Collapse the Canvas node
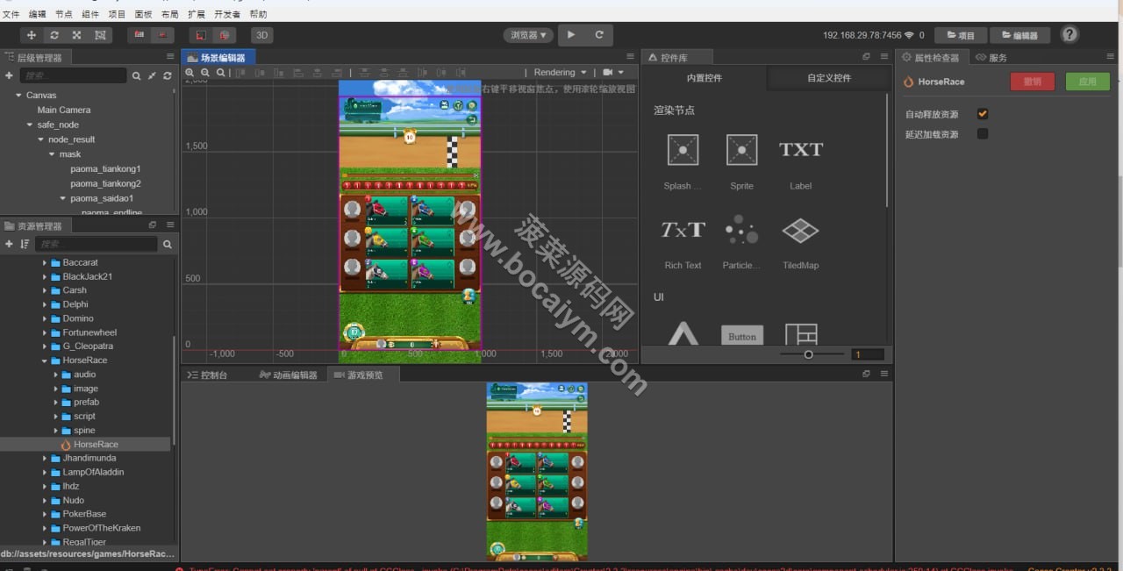 pyautogui.click(x=18, y=95)
